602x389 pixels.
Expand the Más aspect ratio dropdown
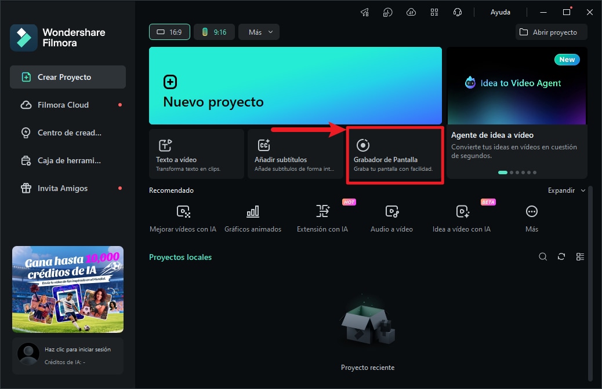tap(259, 32)
